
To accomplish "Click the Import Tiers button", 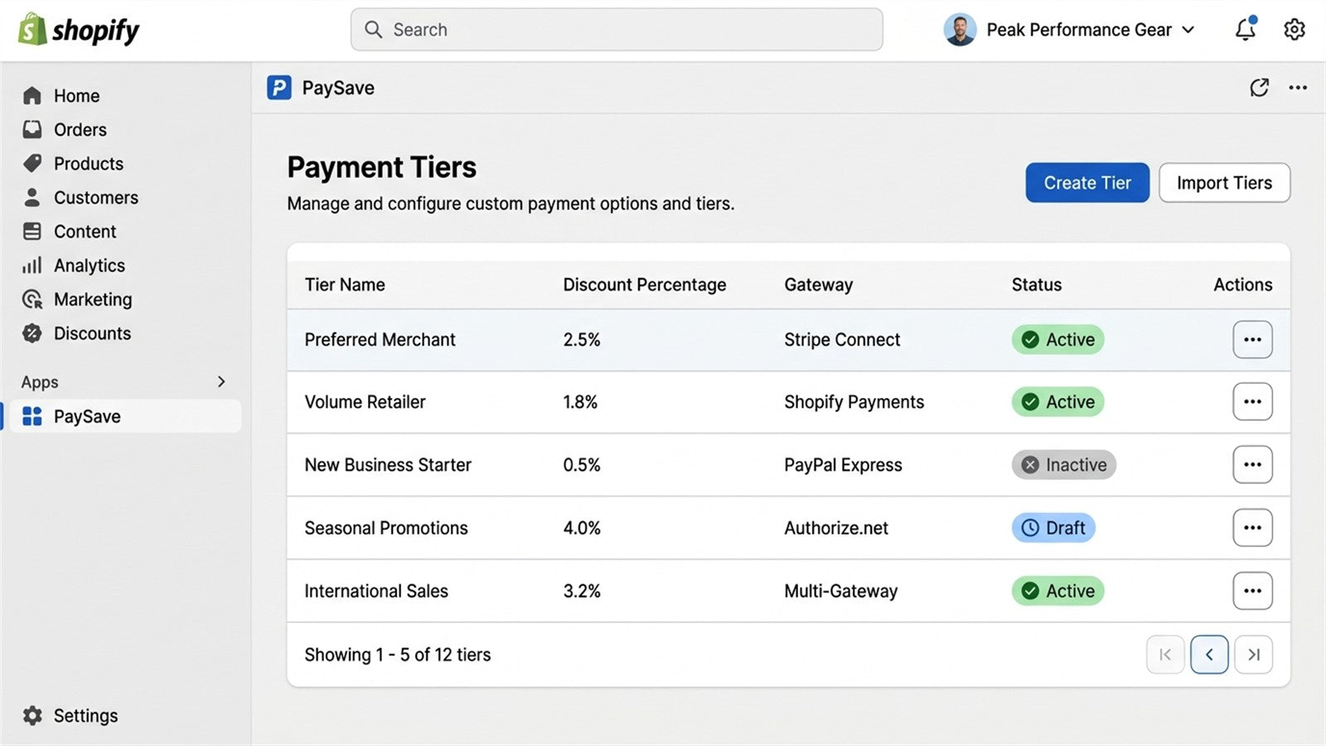I will 1224,182.
